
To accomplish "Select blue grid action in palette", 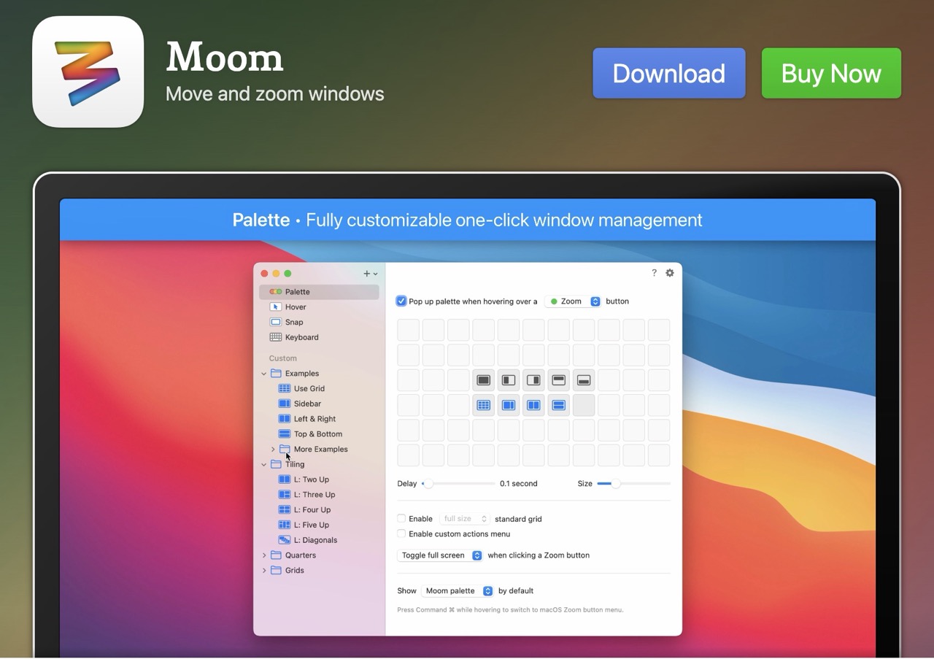I will (483, 405).
